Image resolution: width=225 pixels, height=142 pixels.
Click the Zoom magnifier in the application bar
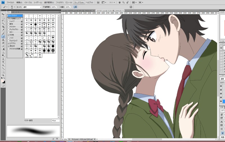click(x=123, y=3)
